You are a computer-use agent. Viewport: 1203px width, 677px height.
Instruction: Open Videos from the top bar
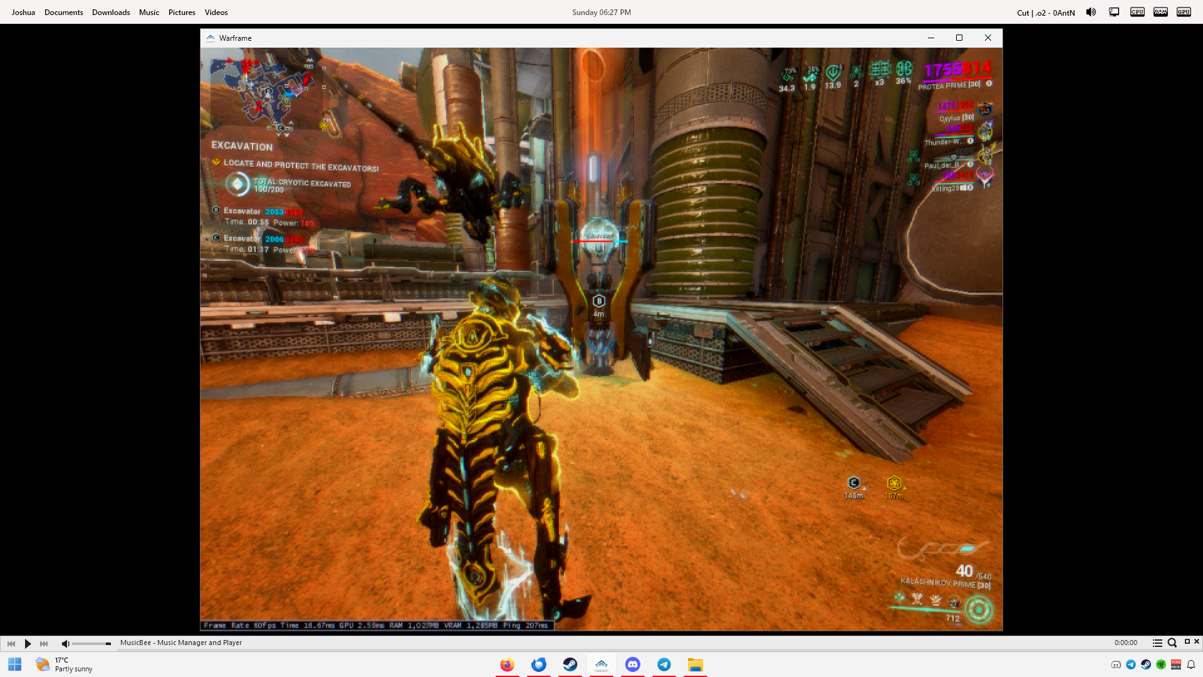pyautogui.click(x=216, y=13)
